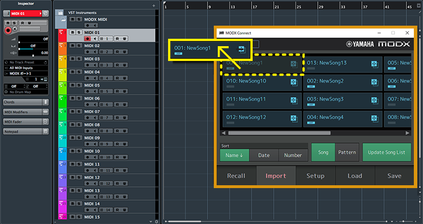This screenshot has width=423, height=224.
Task: Expand the Chords inspector section
Action: click(x=46, y=102)
